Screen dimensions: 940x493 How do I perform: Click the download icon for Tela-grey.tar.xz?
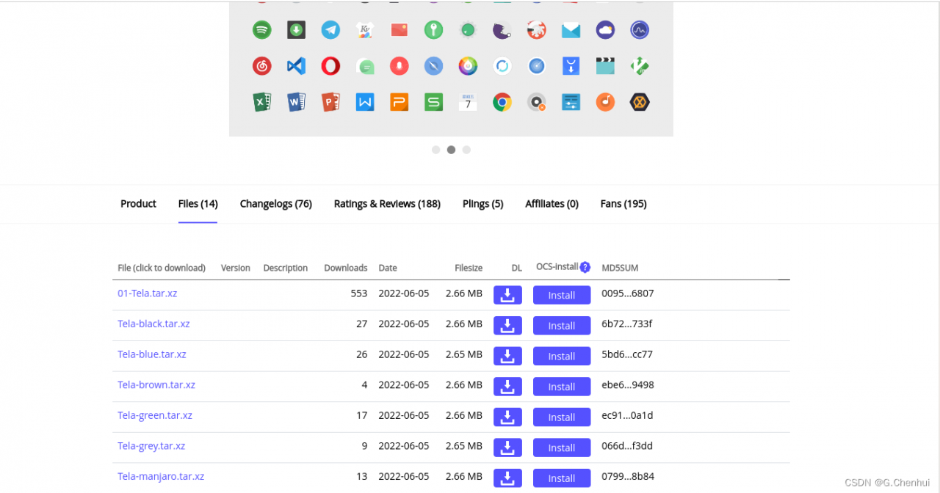tap(507, 448)
